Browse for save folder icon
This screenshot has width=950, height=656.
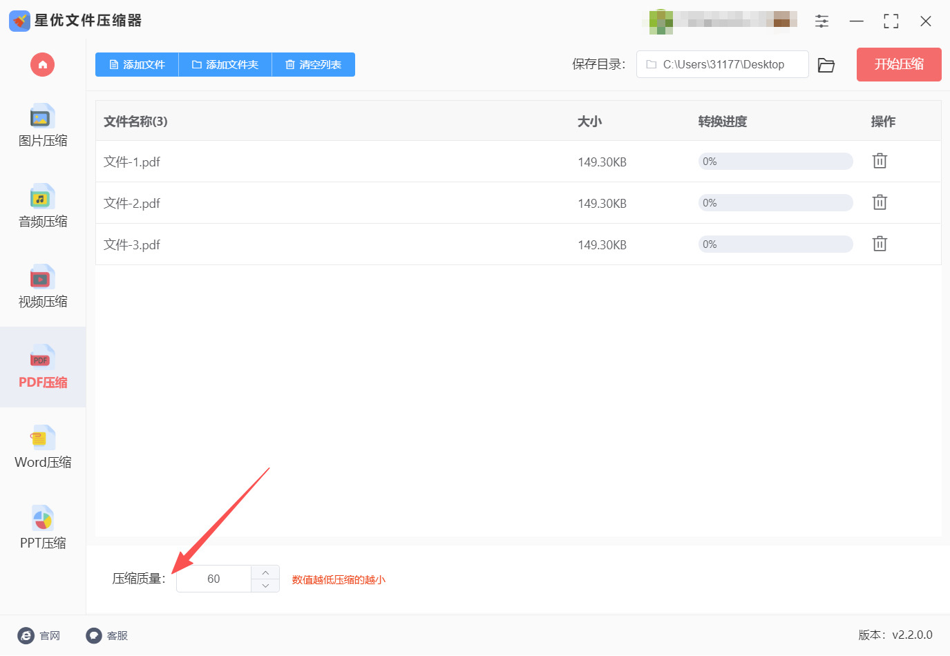coord(826,65)
